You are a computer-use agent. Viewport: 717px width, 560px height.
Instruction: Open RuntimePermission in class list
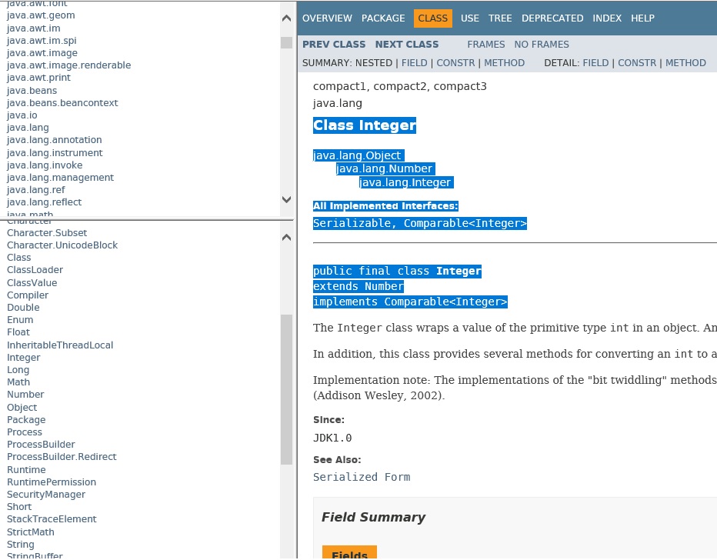pyautogui.click(x=52, y=482)
